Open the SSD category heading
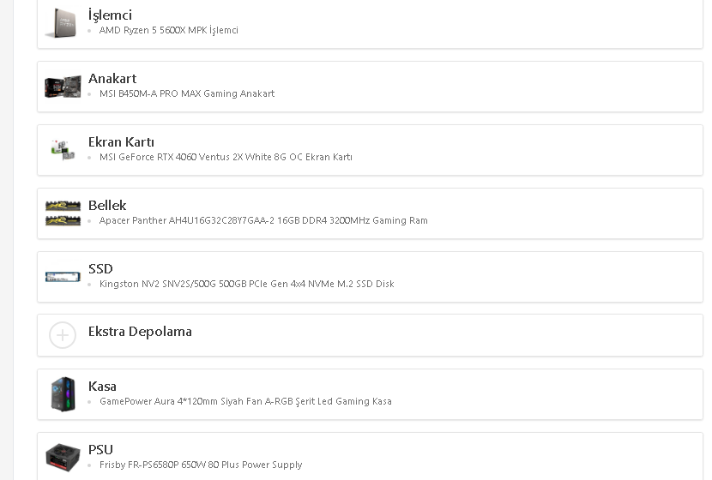The height and width of the screenshot is (480, 712). (100, 269)
